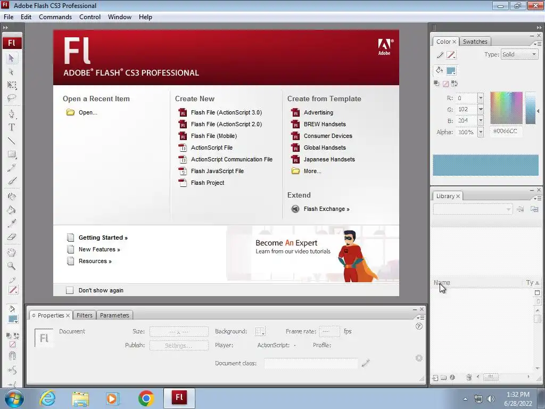This screenshot has height=409, width=545.
Task: Click the Color panel paint bucket fill icon
Action: point(439,70)
